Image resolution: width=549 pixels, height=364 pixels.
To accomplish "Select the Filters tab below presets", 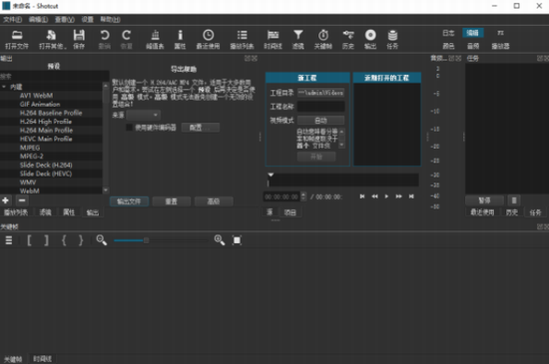I will point(45,212).
